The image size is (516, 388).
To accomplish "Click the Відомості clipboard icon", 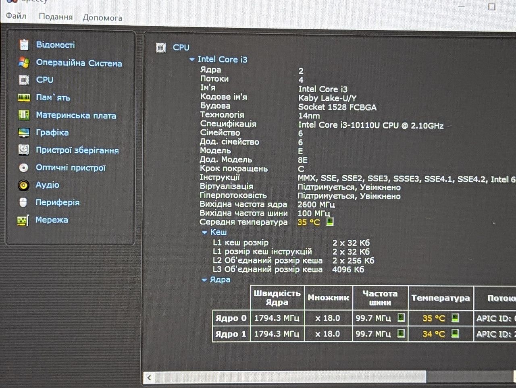I will click(x=24, y=44).
